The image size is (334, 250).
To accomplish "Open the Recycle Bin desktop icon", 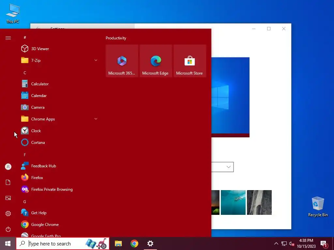I will pos(318,207).
